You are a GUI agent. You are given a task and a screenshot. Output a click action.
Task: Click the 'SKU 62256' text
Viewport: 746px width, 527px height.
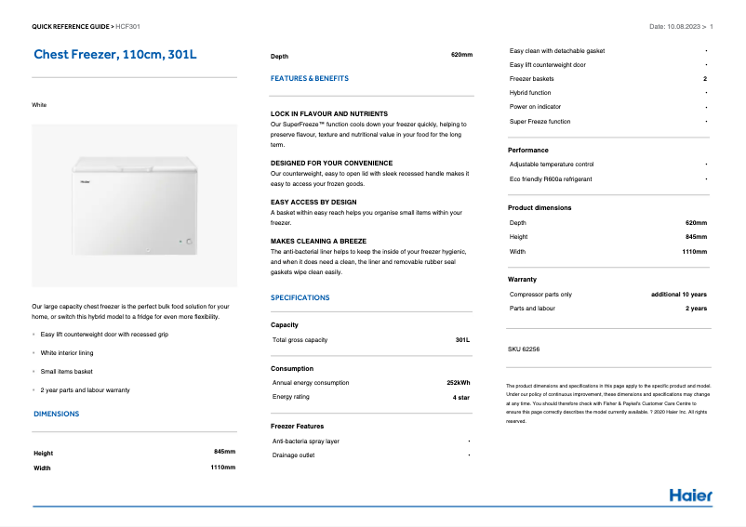(524, 349)
